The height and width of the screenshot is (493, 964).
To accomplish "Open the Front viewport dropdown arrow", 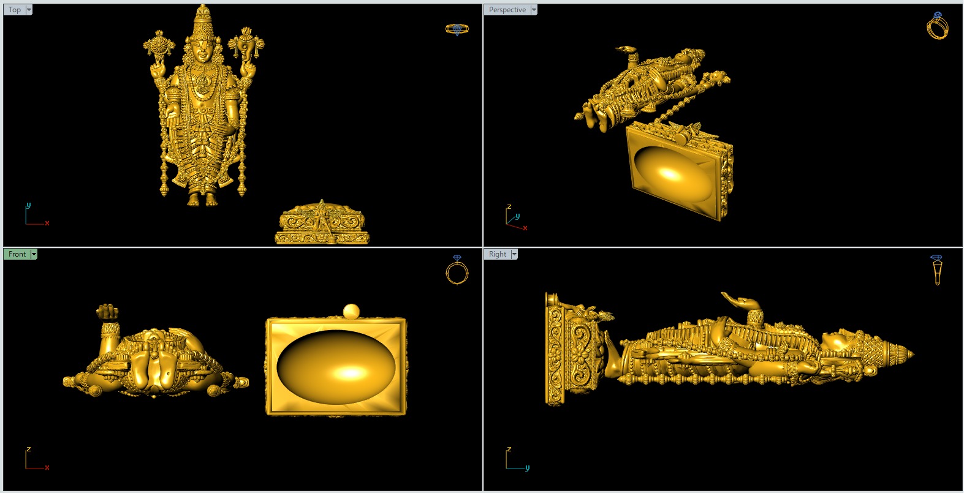I will pos(34,254).
